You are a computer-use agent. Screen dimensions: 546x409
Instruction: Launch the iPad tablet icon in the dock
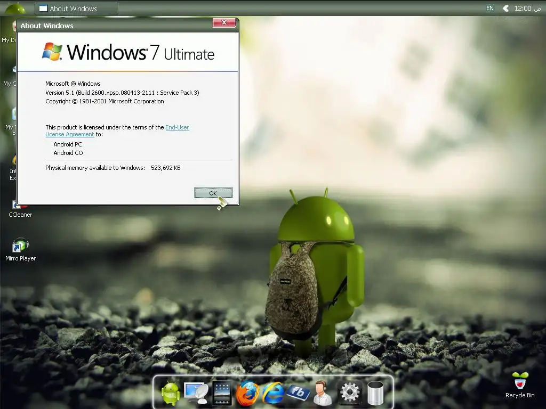pos(222,393)
